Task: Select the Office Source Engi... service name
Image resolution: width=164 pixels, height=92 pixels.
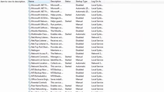Action: pos(40,79)
